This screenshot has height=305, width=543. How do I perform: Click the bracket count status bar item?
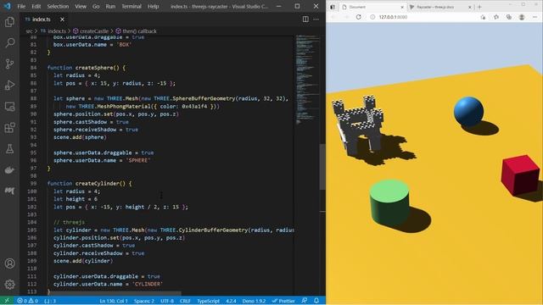50,301
